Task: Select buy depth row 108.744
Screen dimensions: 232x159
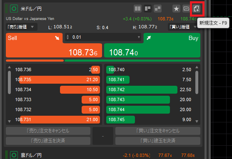Action: point(149,109)
